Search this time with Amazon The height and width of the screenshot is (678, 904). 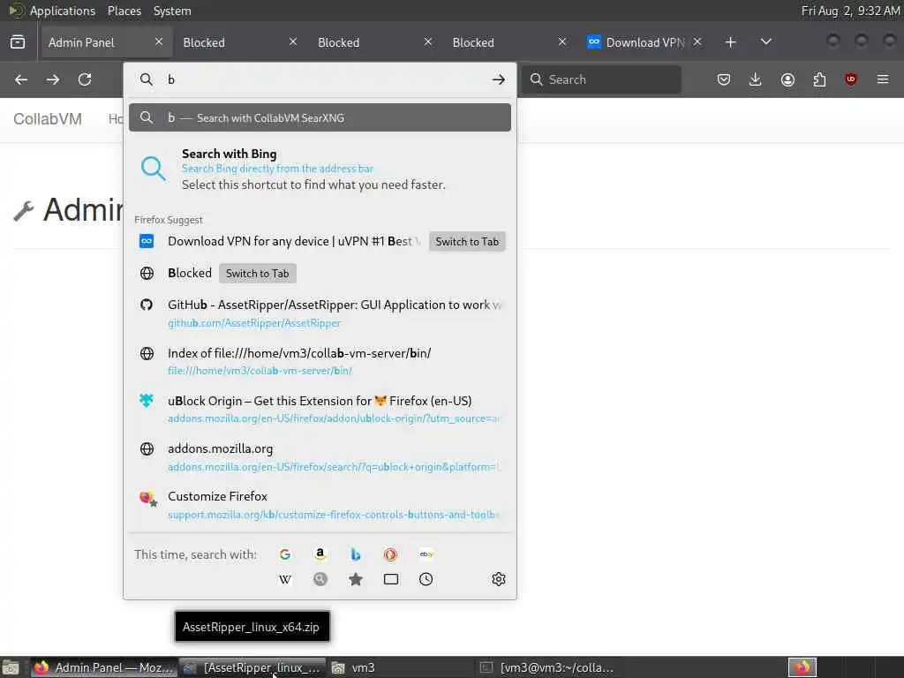pos(320,554)
